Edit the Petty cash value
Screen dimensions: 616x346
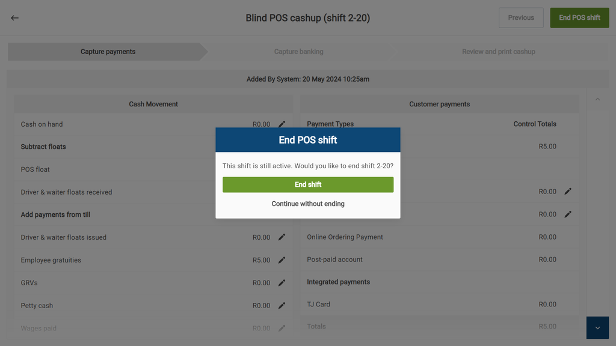tap(282, 306)
